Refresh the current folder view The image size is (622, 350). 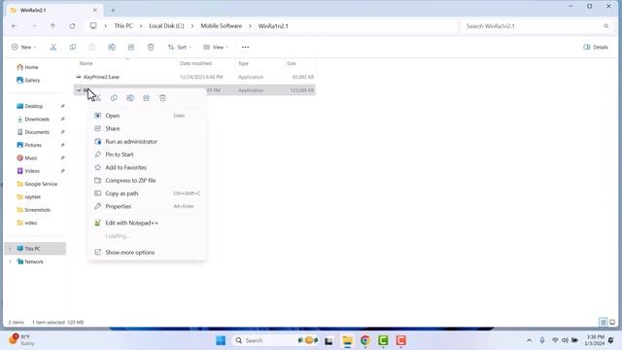[72, 26]
